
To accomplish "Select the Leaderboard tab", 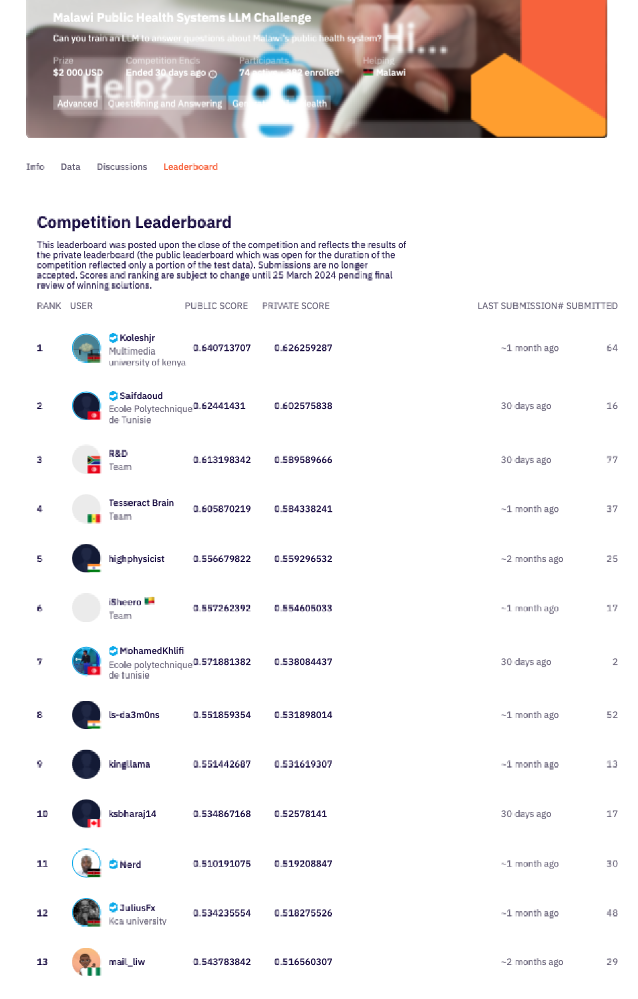I will coord(190,167).
